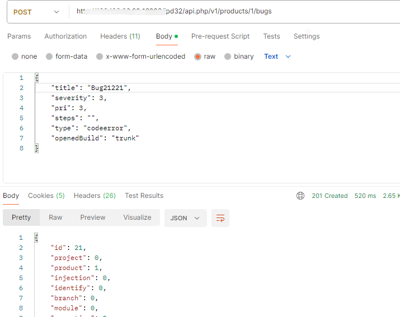Open the JSON response format dropdown
Viewport: 400px width, 317px height.
(x=186, y=218)
